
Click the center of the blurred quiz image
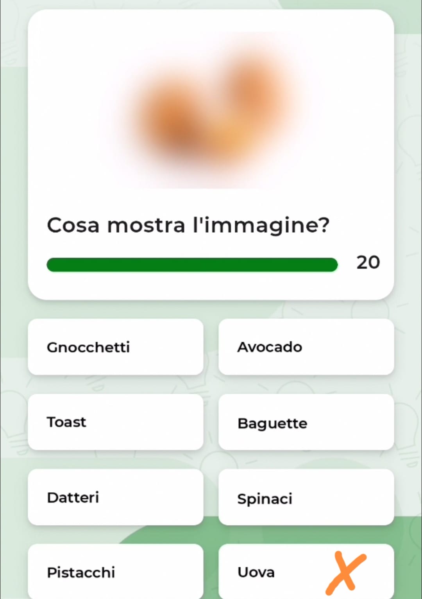tap(211, 110)
